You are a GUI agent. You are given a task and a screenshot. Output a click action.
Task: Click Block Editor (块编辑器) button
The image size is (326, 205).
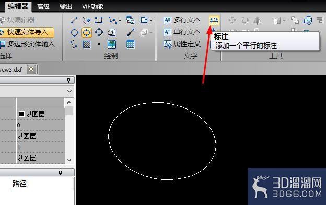[x=17, y=20]
